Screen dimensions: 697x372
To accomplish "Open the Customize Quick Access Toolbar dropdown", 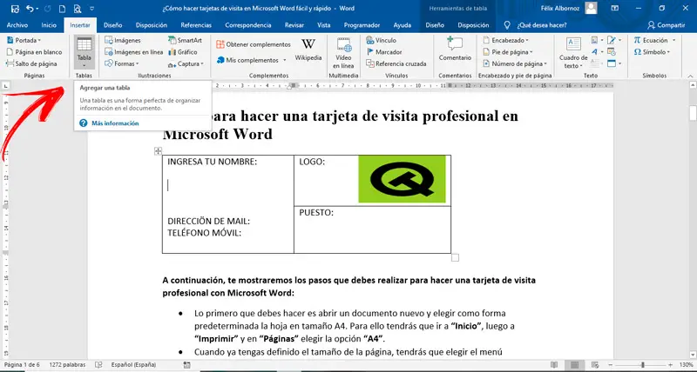I will coord(91,9).
